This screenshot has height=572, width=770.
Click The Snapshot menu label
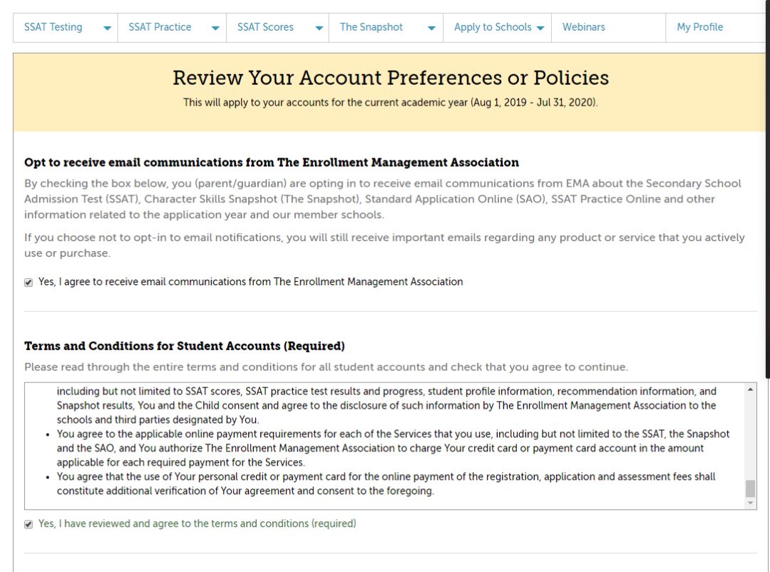(x=371, y=27)
